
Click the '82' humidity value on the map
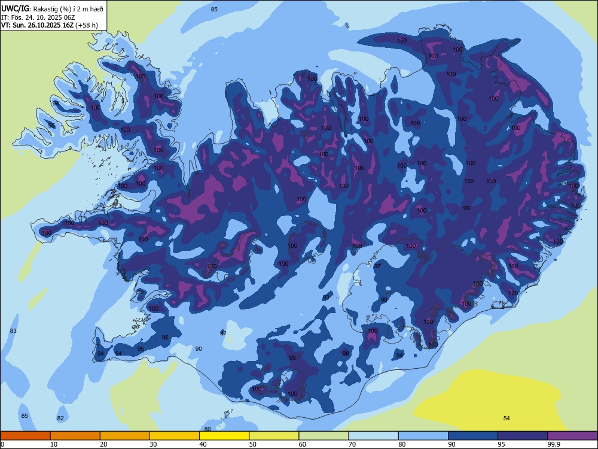60,418
